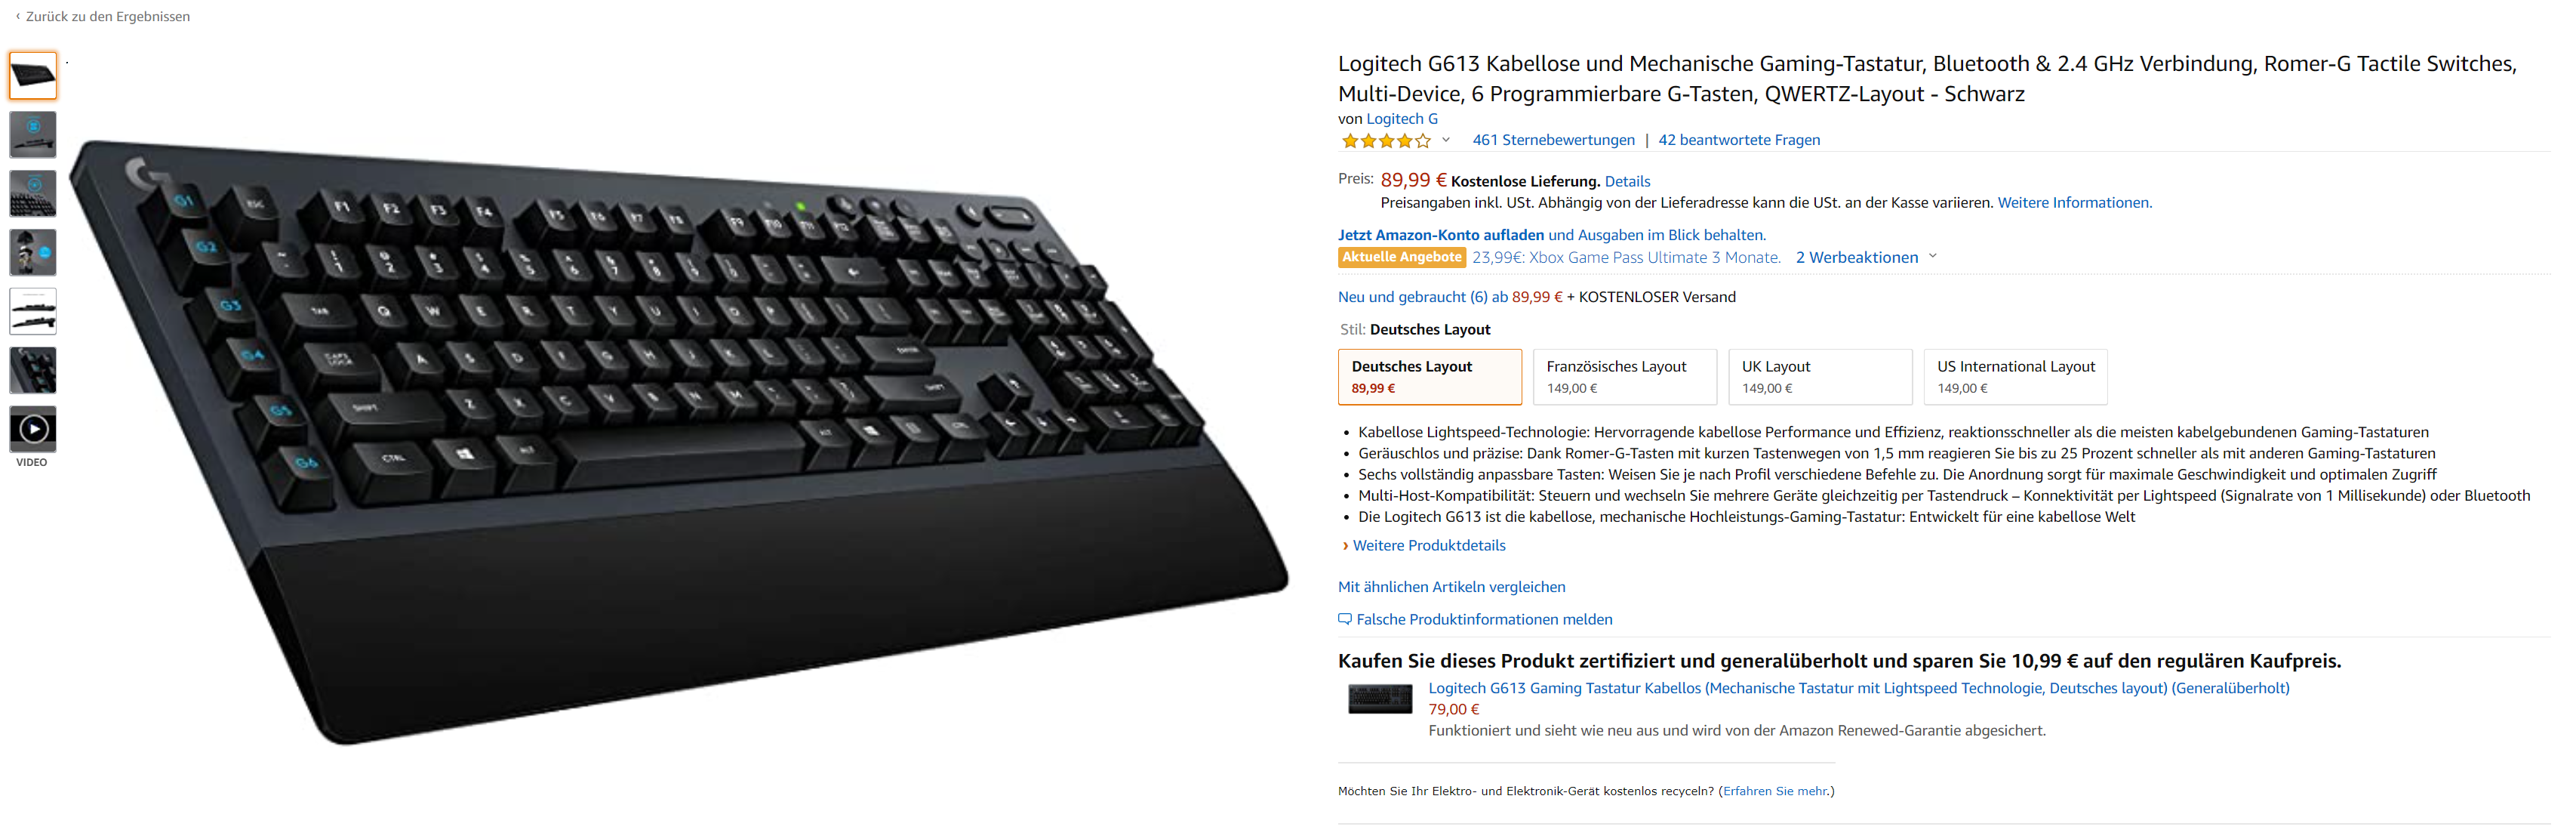Choose the Französisches Layout option
Image resolution: width=2576 pixels, height=839 pixels.
[1625, 377]
